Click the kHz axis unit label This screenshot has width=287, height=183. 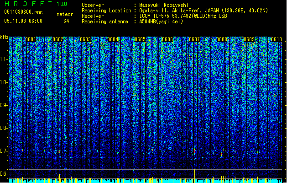click(4, 37)
